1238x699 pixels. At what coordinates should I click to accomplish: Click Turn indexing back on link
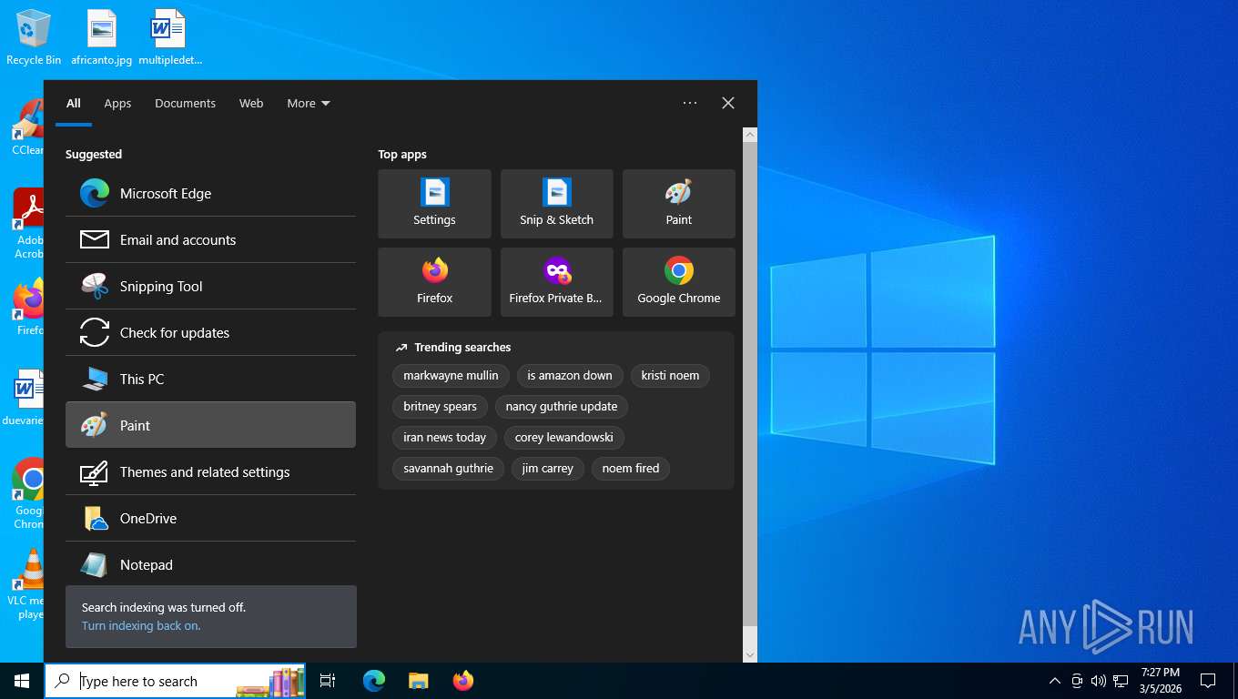click(x=141, y=625)
